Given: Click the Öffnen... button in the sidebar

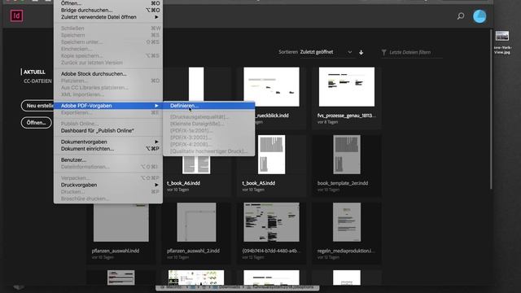Looking at the screenshot, I should tap(36, 123).
